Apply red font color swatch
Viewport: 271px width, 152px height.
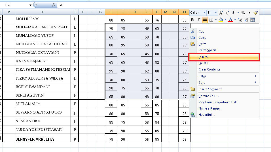(230, 20)
